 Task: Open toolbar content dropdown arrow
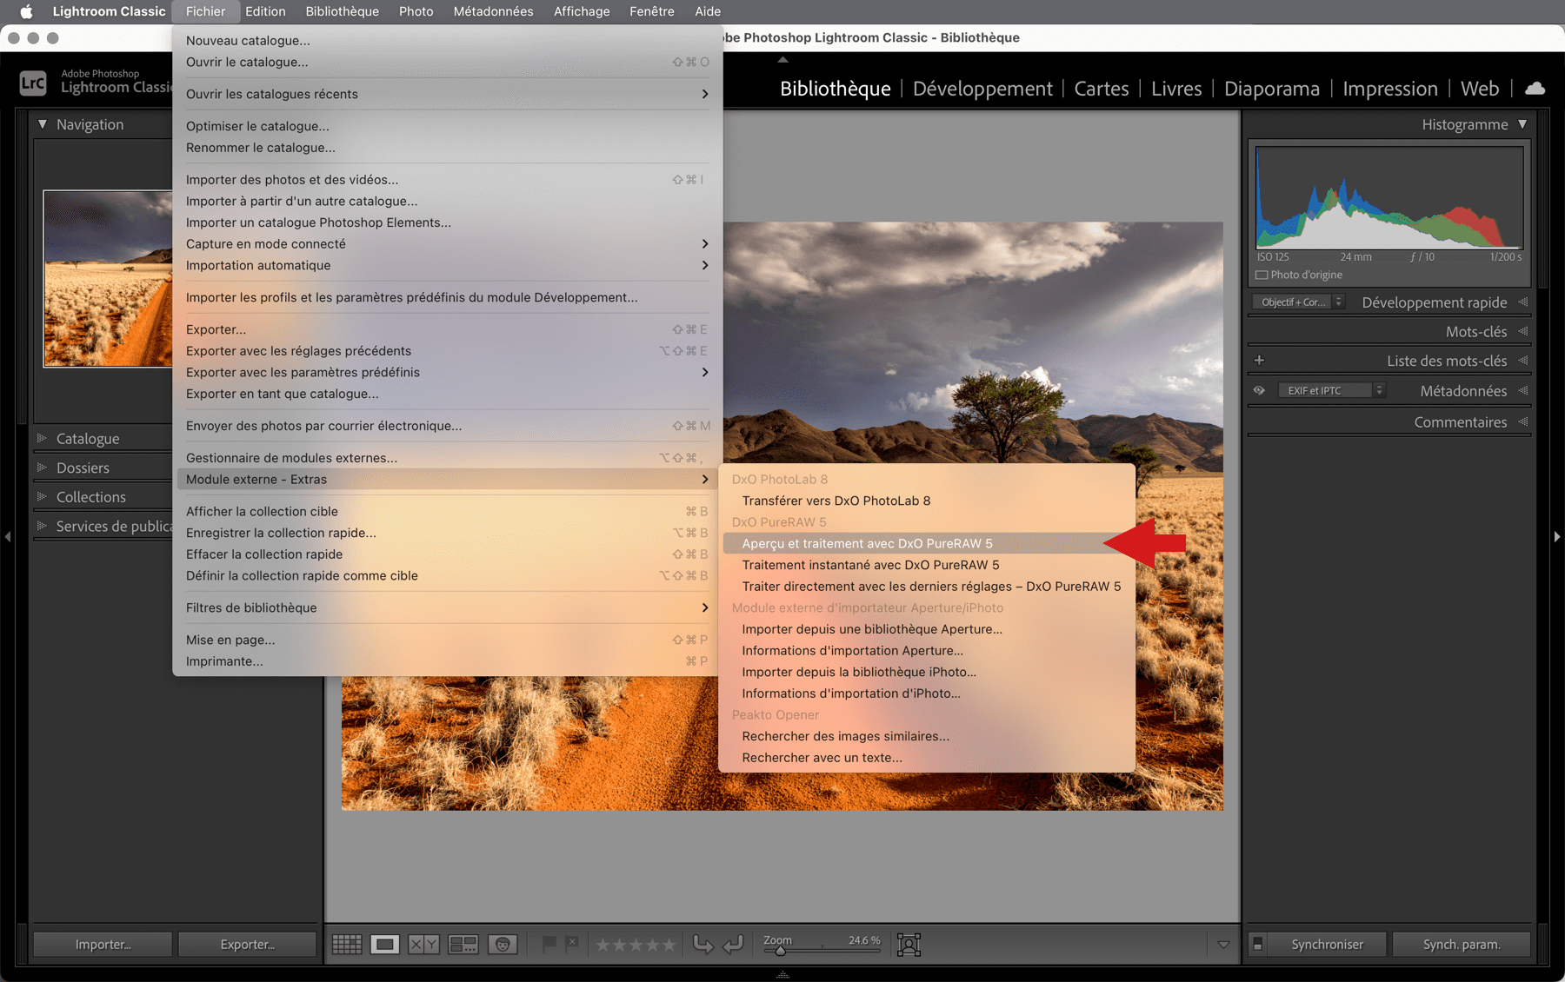pyautogui.click(x=1223, y=945)
